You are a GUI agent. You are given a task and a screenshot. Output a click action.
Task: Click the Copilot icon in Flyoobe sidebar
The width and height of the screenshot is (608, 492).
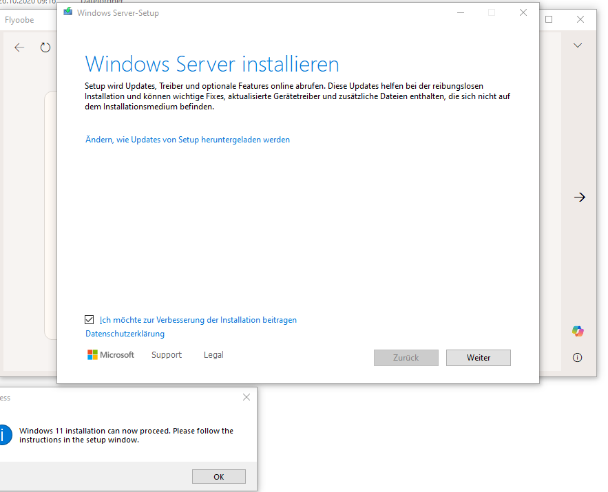578,331
